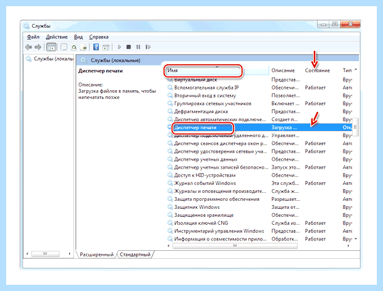Click the list horizontal scrollbar thumb
This screenshot has width=383, height=291.
235,246
